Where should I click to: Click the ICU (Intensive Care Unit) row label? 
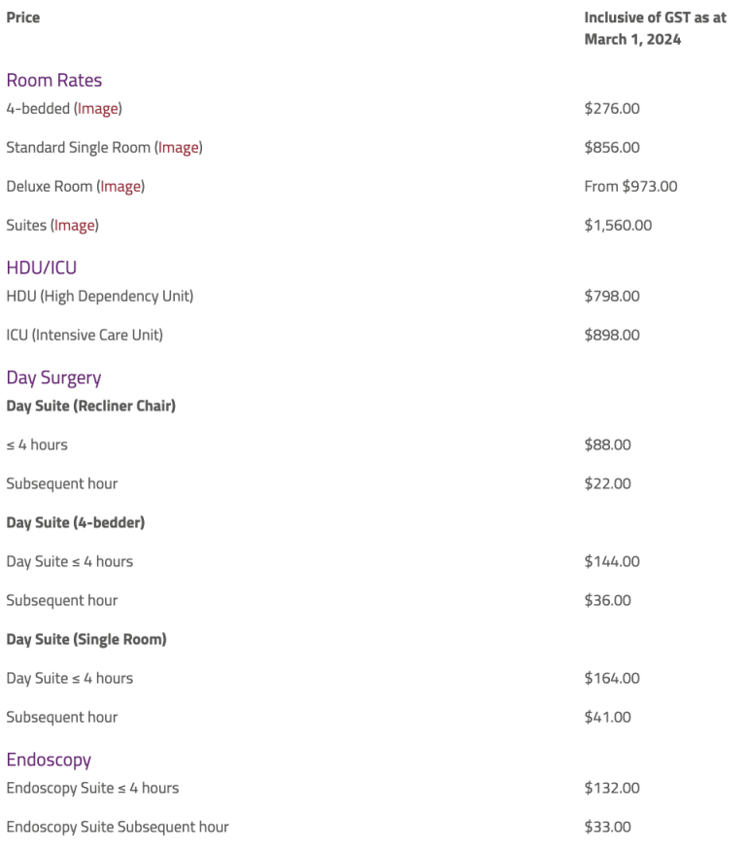85,336
